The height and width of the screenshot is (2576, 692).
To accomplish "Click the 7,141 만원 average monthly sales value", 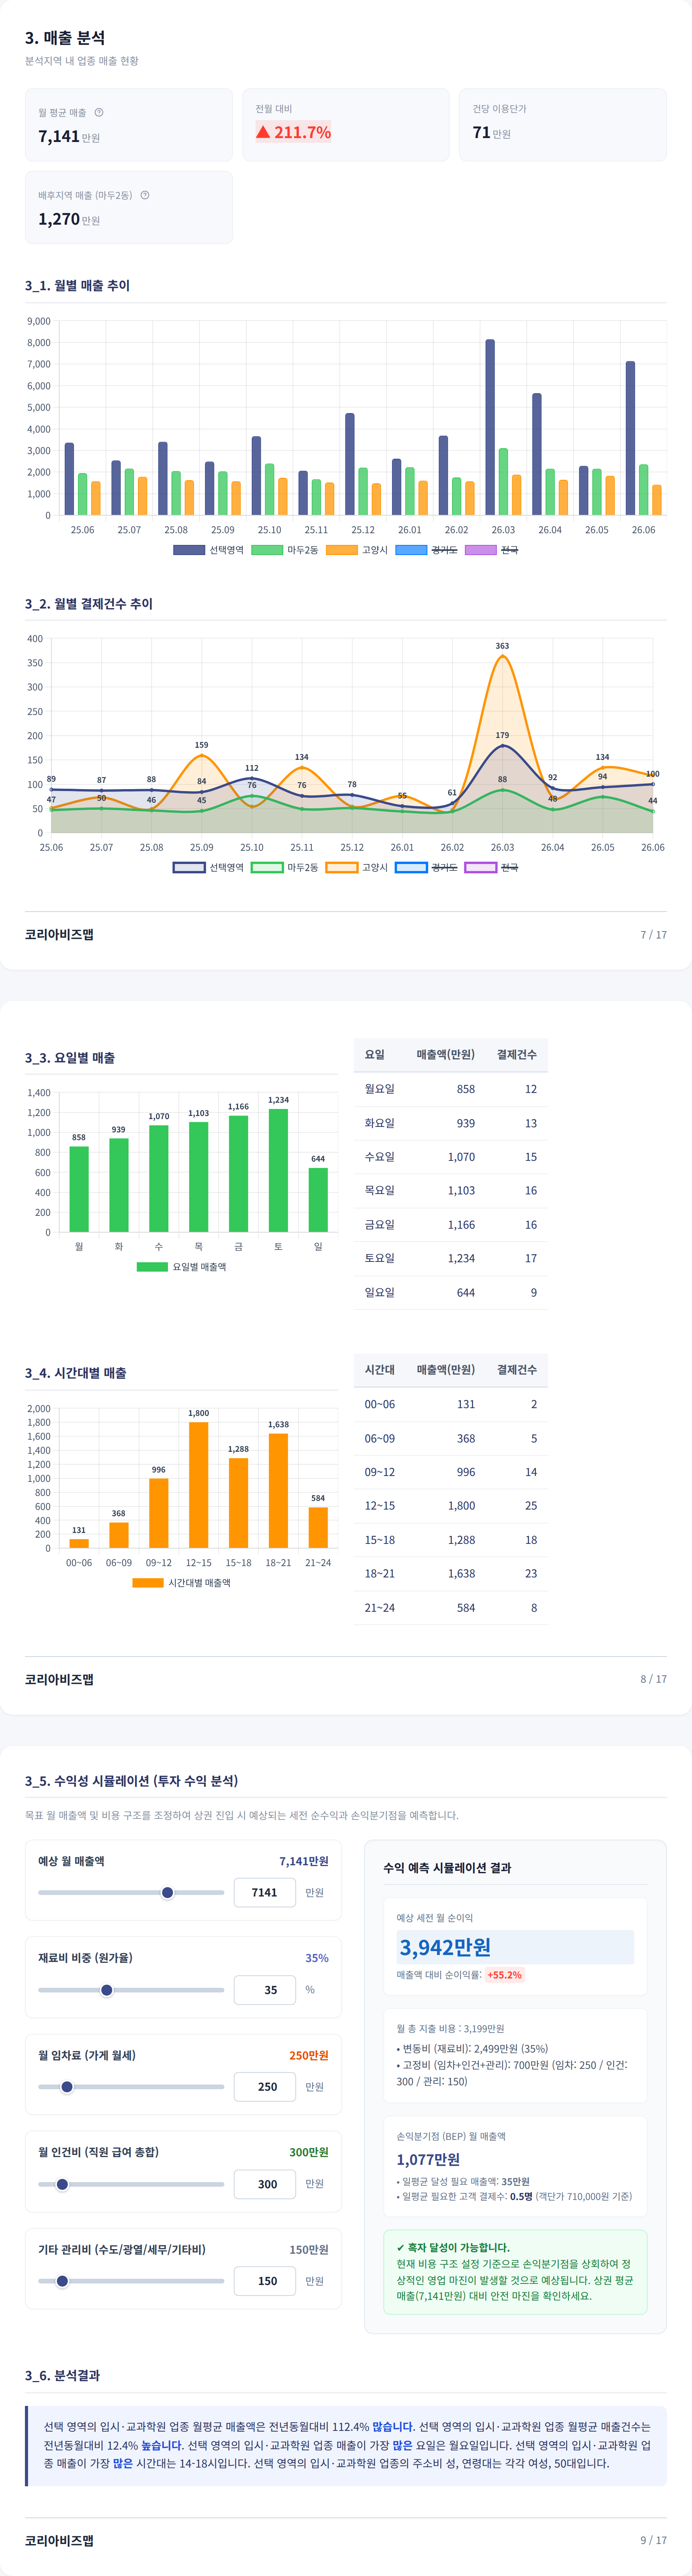I will click(x=69, y=136).
